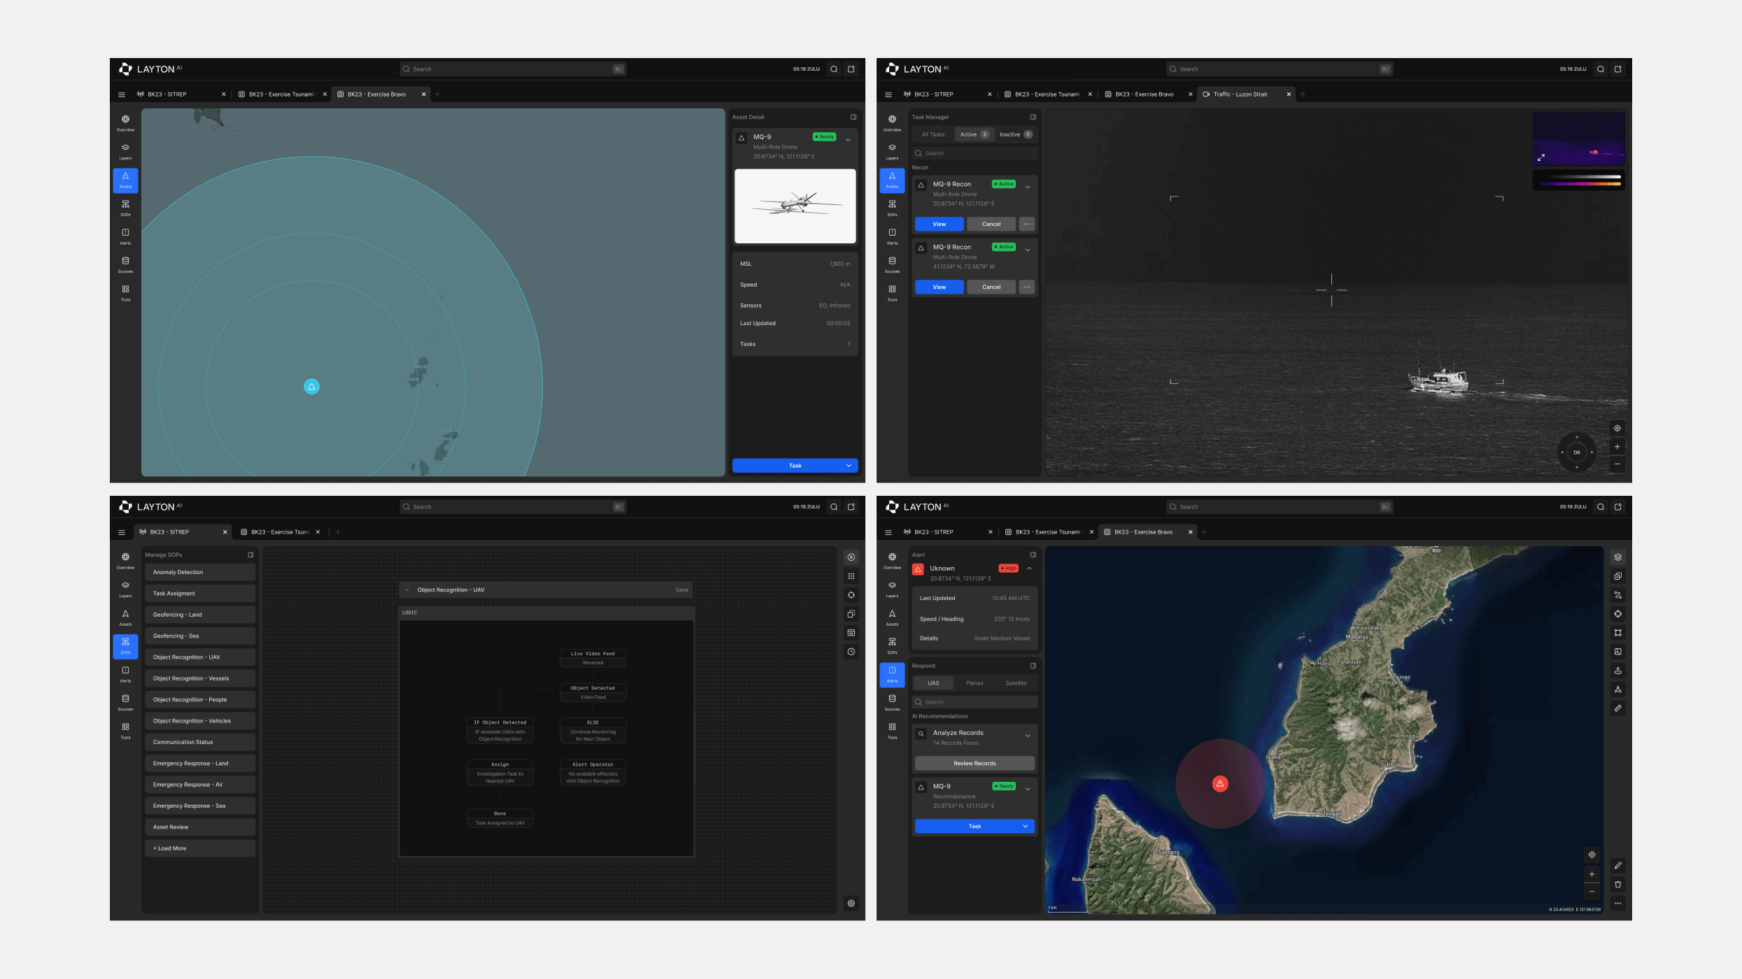Collapse the Object Recognition - UAV editor chevron

(x=406, y=589)
